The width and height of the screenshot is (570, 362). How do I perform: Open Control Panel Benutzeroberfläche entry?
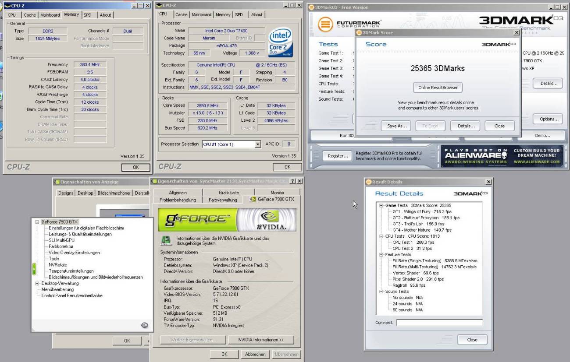[72, 295]
